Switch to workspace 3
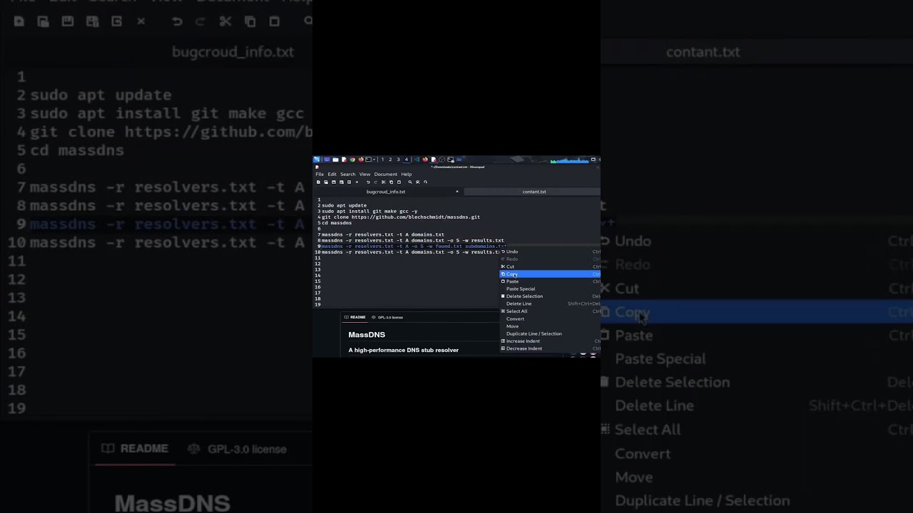913x513 pixels. pos(398,160)
